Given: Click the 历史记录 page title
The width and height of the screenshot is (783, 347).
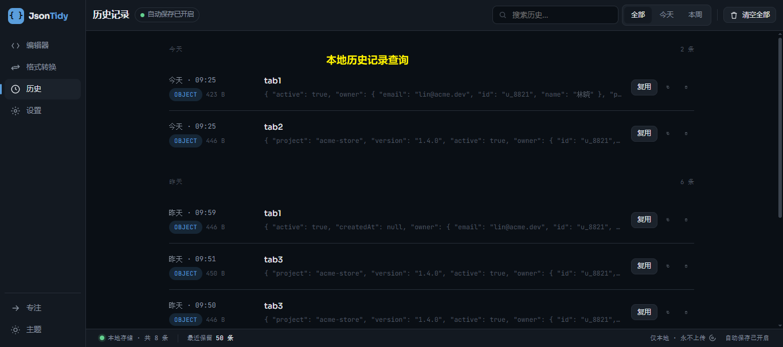Looking at the screenshot, I should [x=111, y=15].
